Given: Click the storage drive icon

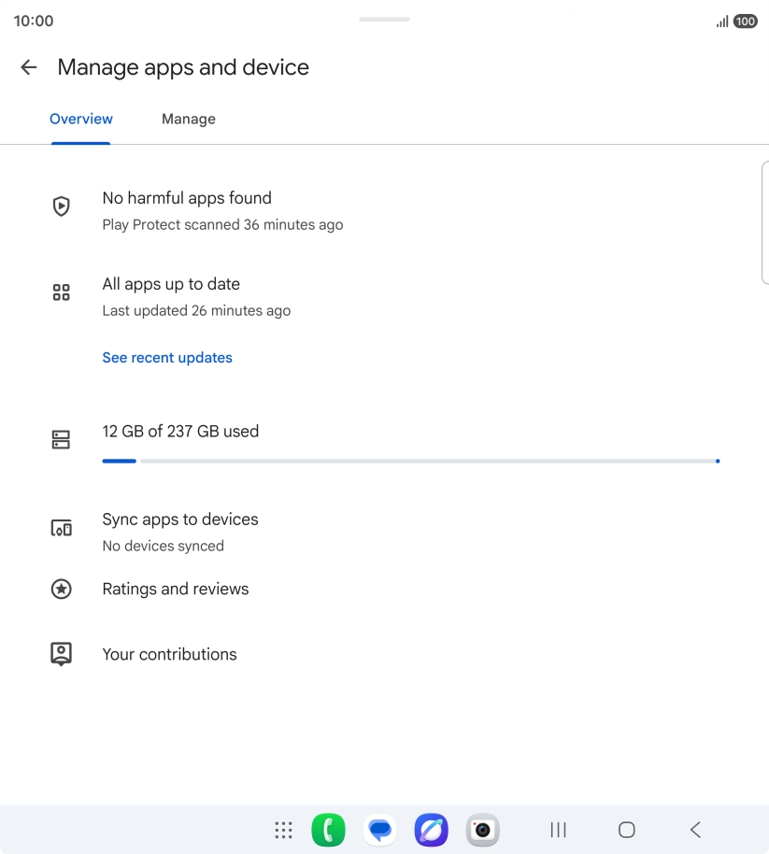Looking at the screenshot, I should (61, 439).
